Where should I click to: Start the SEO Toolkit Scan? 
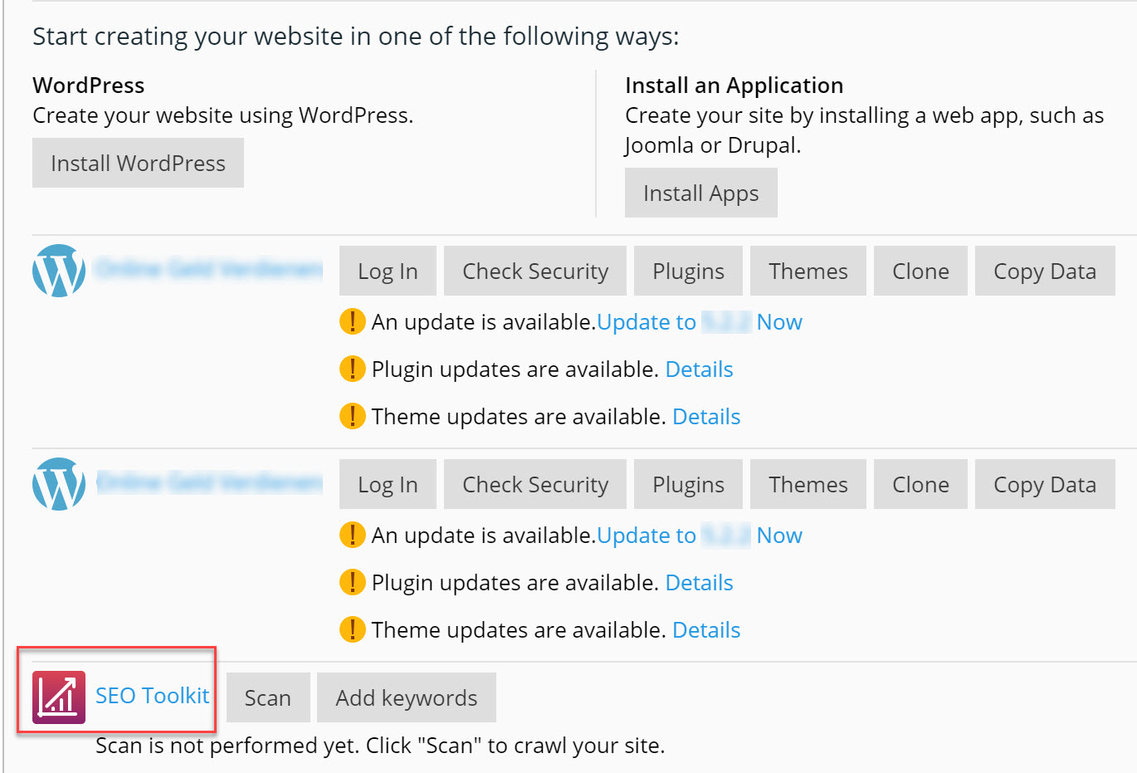267,698
